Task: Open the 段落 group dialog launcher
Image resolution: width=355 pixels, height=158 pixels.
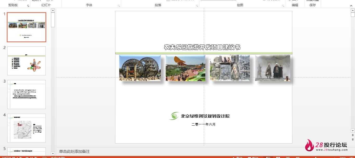Action: [x=197, y=5]
